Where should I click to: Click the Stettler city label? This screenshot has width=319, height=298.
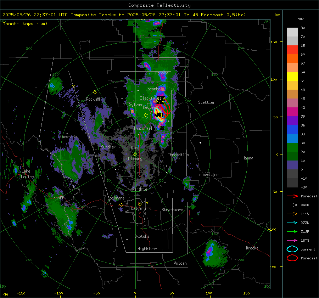point(207,102)
